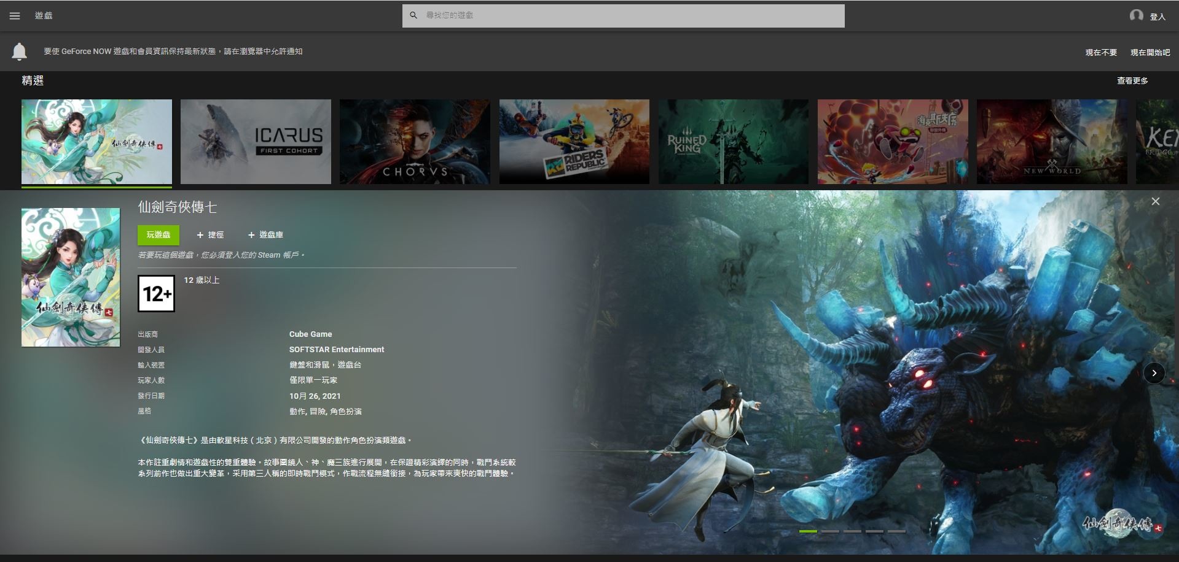The image size is (1179, 562).
Task: Dismiss notifications with 現在不要
Action: point(1101,53)
